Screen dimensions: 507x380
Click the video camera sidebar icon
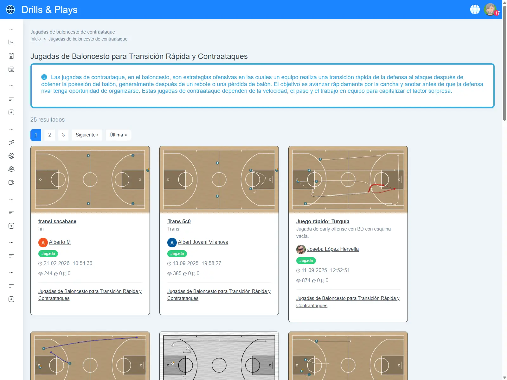[11, 182]
